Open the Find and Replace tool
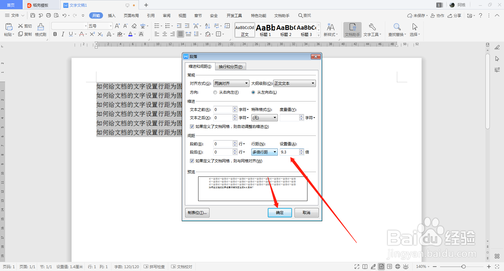 (397, 30)
